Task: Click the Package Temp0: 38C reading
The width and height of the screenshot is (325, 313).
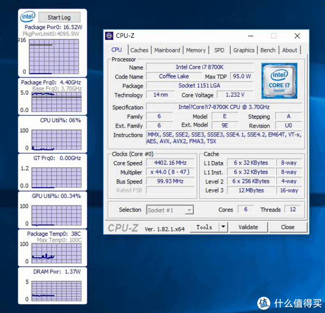Action: point(54,234)
